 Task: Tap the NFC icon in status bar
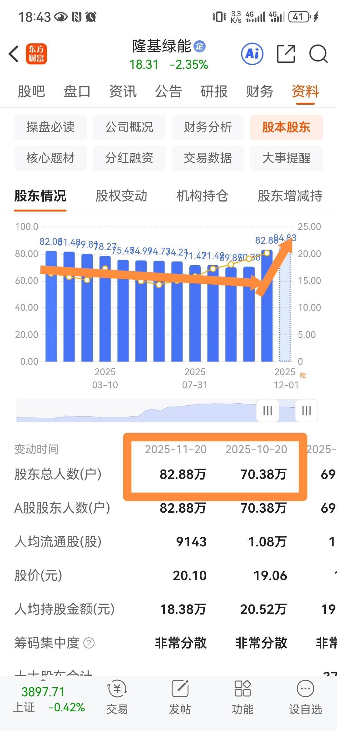pyautogui.click(x=76, y=17)
